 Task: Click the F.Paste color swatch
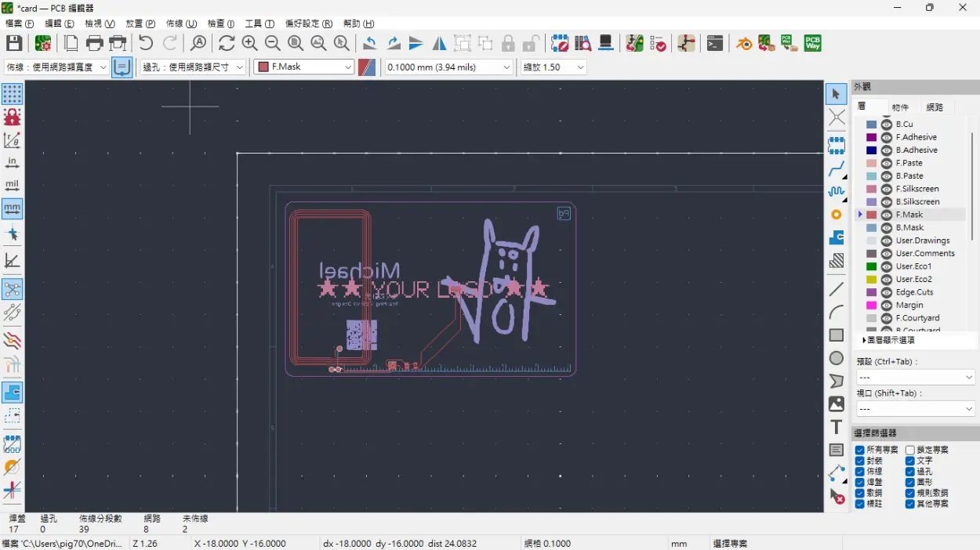click(871, 163)
